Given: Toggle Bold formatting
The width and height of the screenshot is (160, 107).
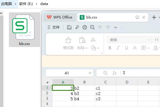Looking at the screenshot, I should (x=110, y=48).
